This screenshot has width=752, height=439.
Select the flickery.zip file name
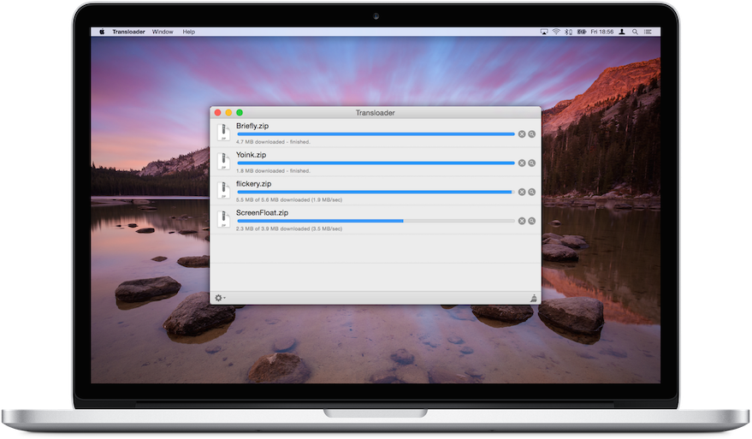(x=253, y=183)
